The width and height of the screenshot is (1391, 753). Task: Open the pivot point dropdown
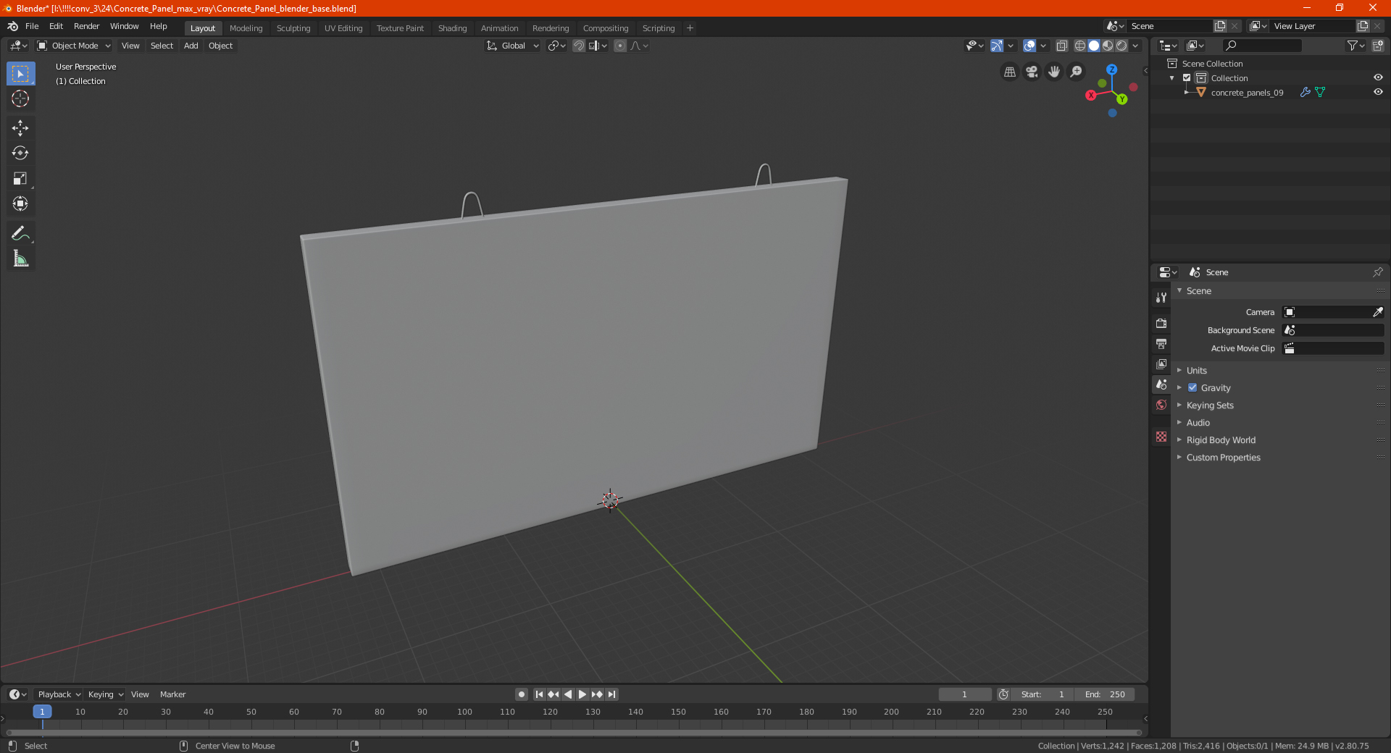pos(556,46)
